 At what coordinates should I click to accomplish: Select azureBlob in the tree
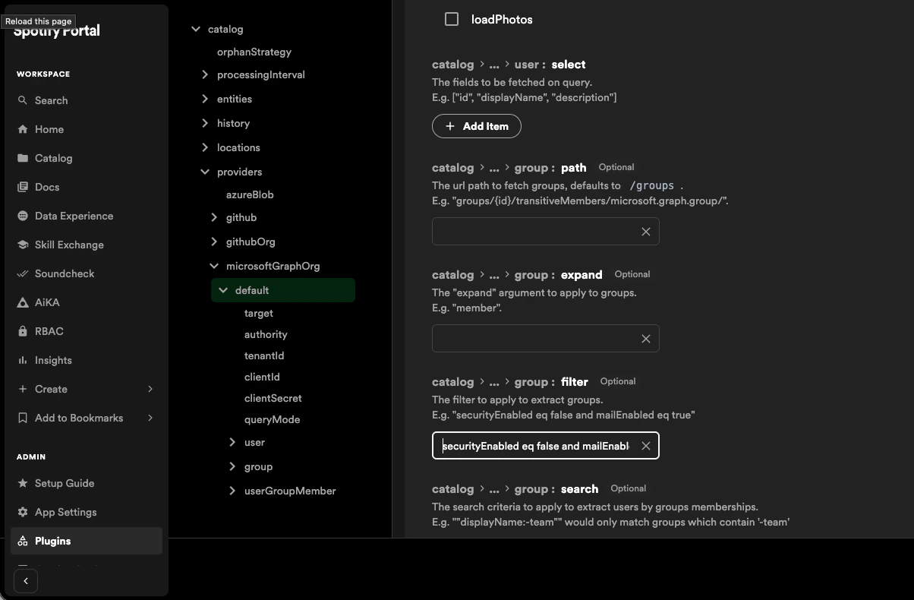click(x=250, y=194)
